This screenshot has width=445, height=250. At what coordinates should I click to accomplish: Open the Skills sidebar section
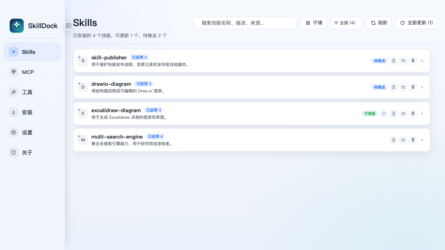[32, 52]
